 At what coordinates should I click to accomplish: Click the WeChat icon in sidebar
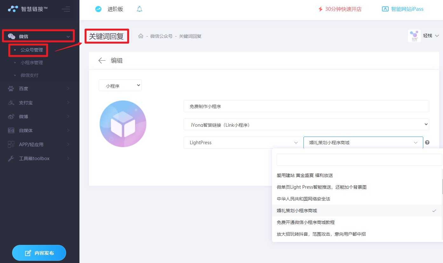tap(11, 36)
